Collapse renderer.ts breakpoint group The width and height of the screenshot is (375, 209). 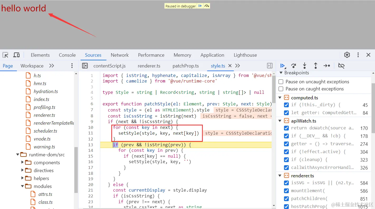pyautogui.click(x=280, y=176)
